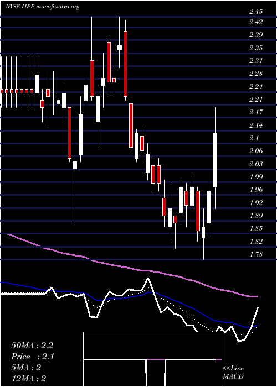Click the tallest red candlestick near 2.39
This screenshot has height=387, width=277.
tap(125, 64)
